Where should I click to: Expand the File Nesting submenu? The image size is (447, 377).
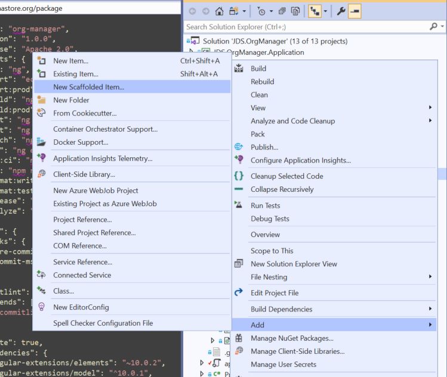[334, 277]
